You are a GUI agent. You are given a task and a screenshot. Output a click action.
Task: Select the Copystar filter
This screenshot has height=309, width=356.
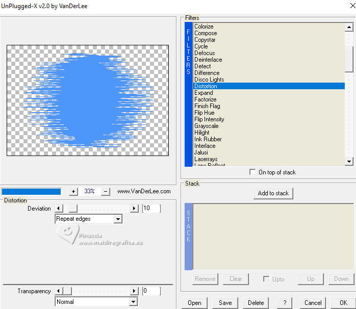pyautogui.click(x=269, y=40)
